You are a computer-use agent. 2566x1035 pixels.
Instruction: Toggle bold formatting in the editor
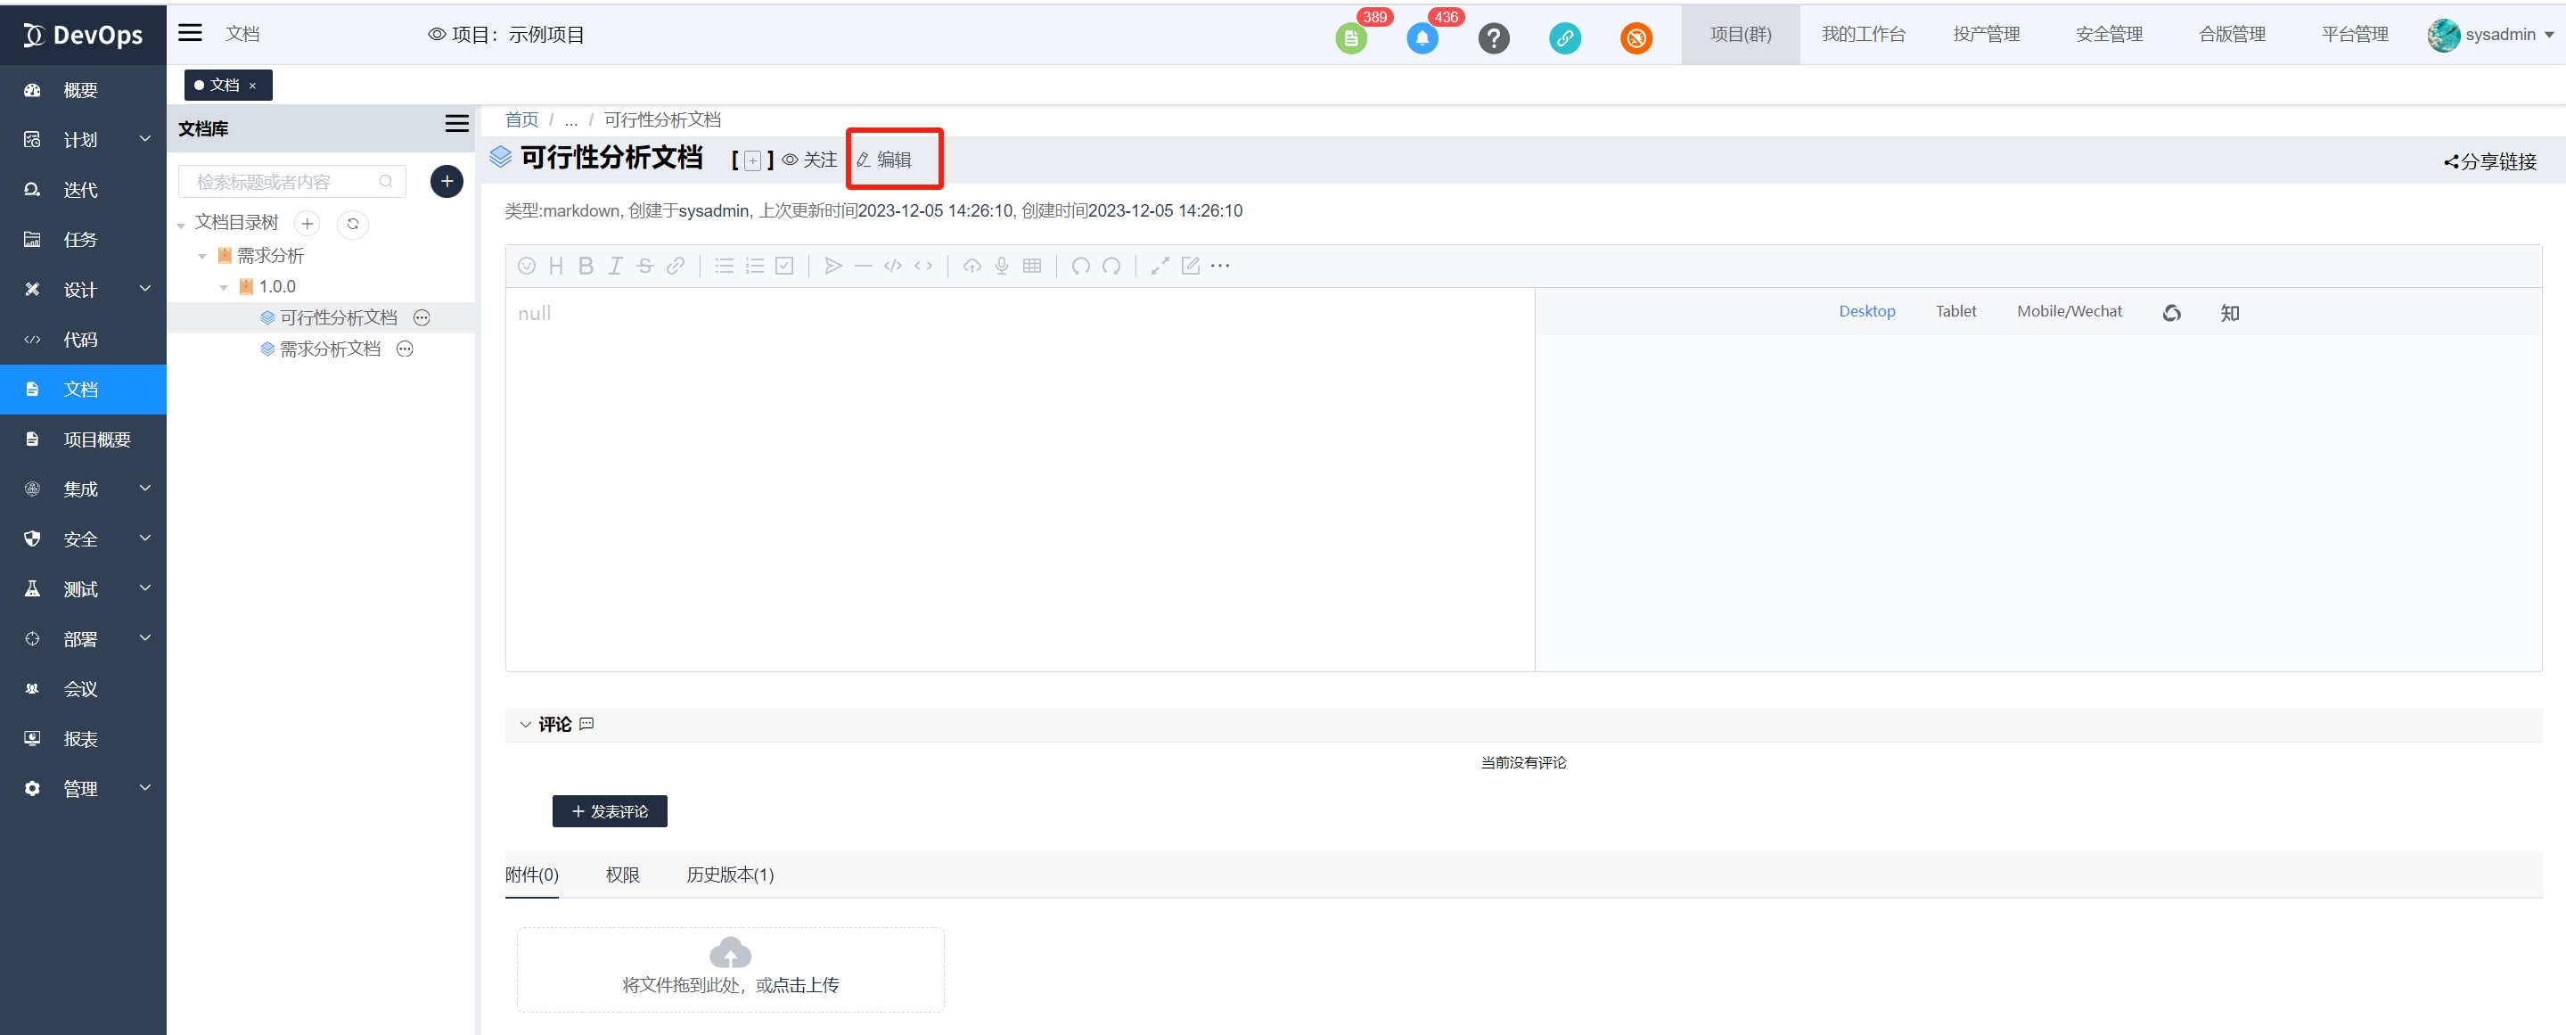point(586,266)
